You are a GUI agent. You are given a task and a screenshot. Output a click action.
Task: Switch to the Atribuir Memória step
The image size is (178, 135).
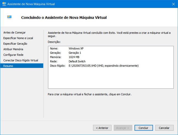(x=13, y=49)
